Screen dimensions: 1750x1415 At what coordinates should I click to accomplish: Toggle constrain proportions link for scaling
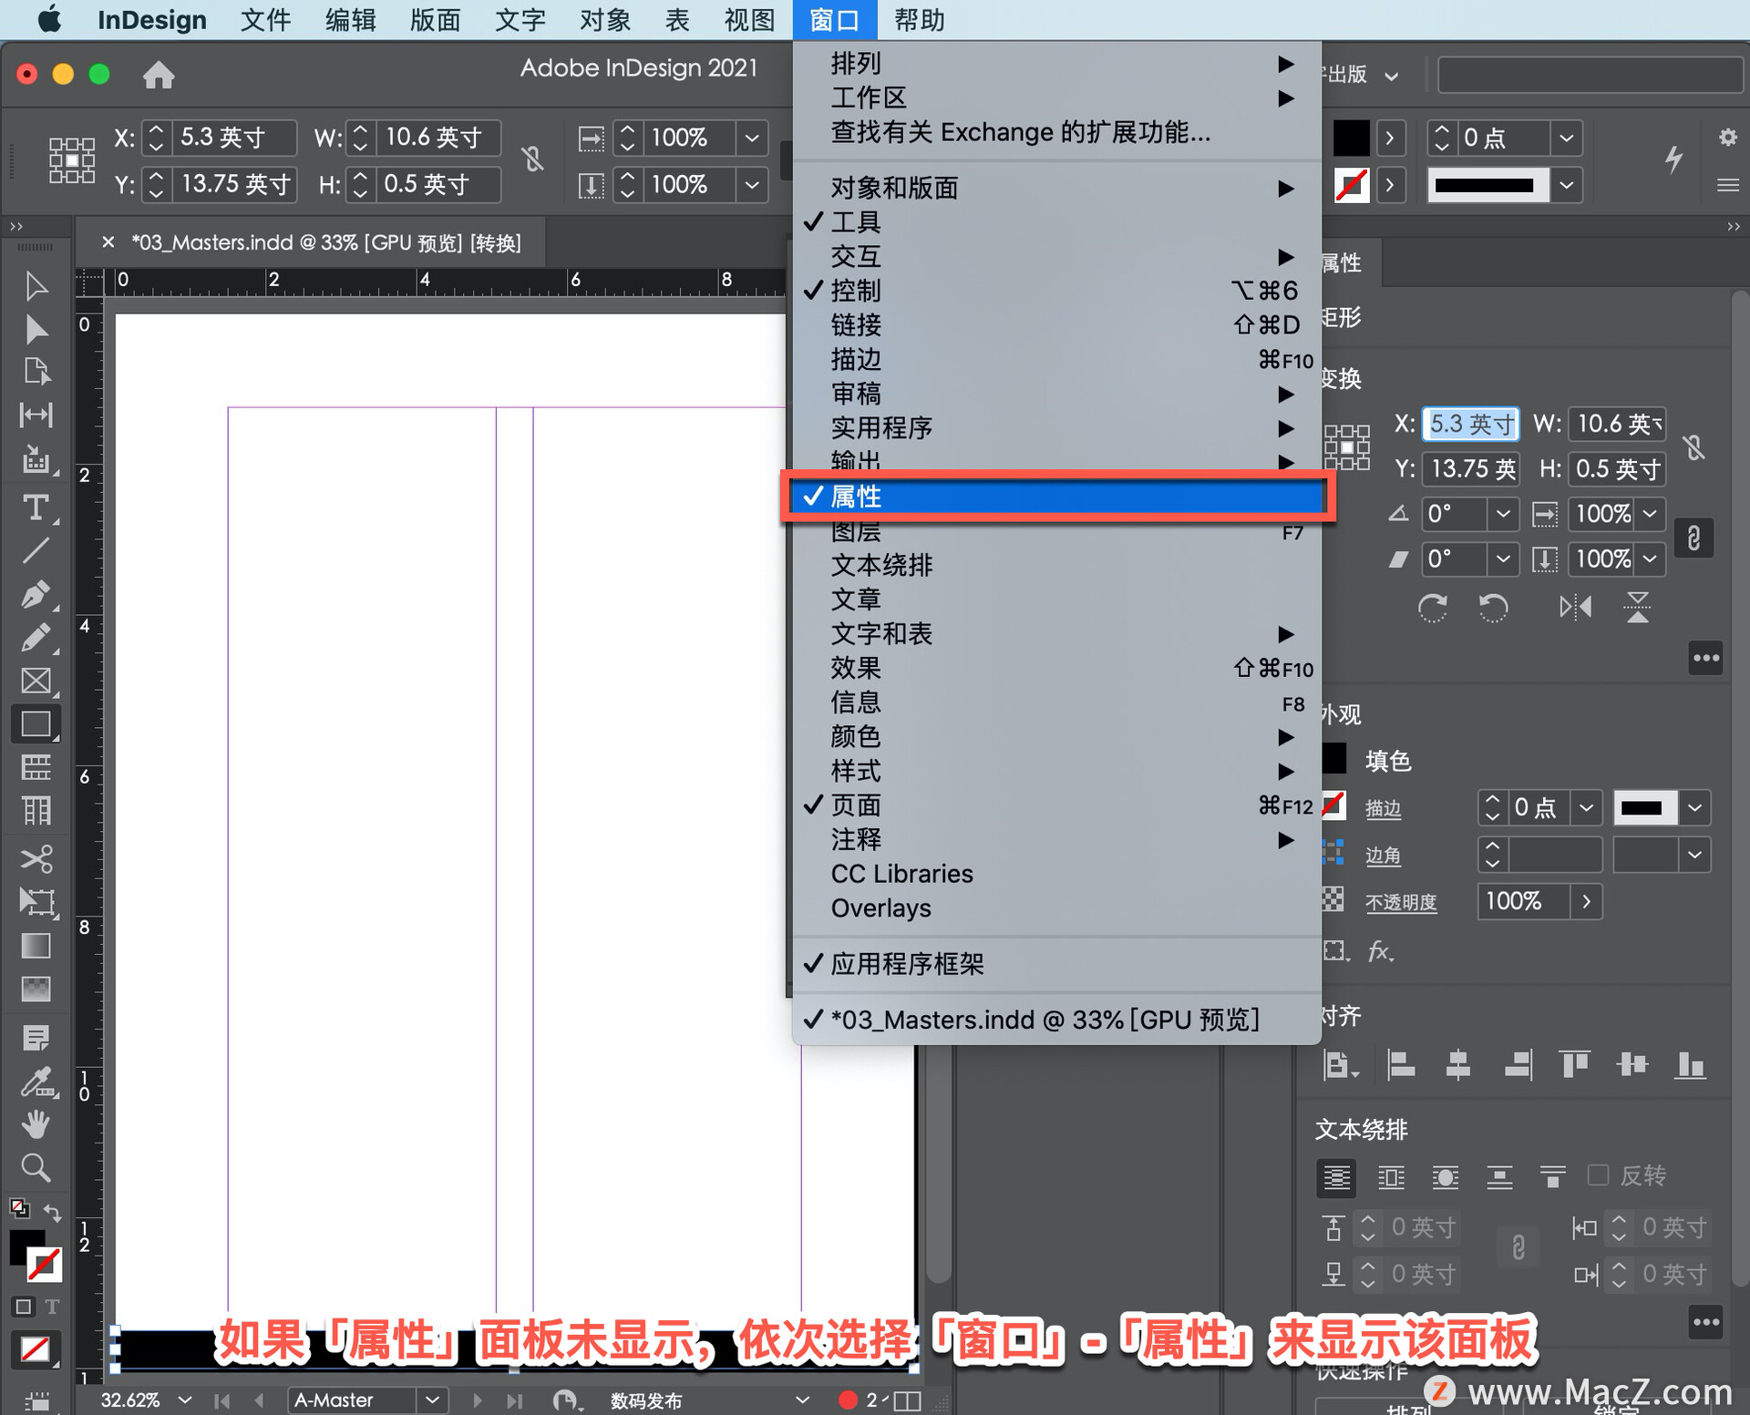click(x=1693, y=538)
